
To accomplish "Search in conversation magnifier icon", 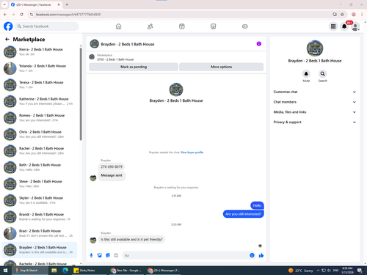I will point(323,73).
